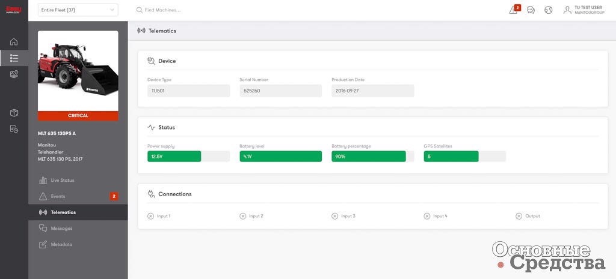Viewport: 616px width, 279px height.
Task: Click the user profile avatar icon
Action: (567, 10)
